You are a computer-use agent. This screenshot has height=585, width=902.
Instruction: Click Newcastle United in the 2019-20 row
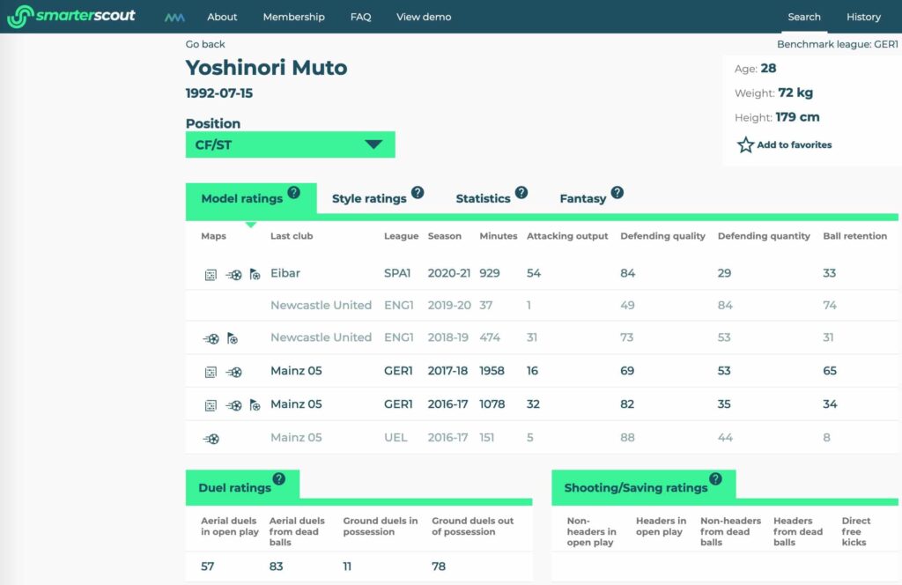321,306
